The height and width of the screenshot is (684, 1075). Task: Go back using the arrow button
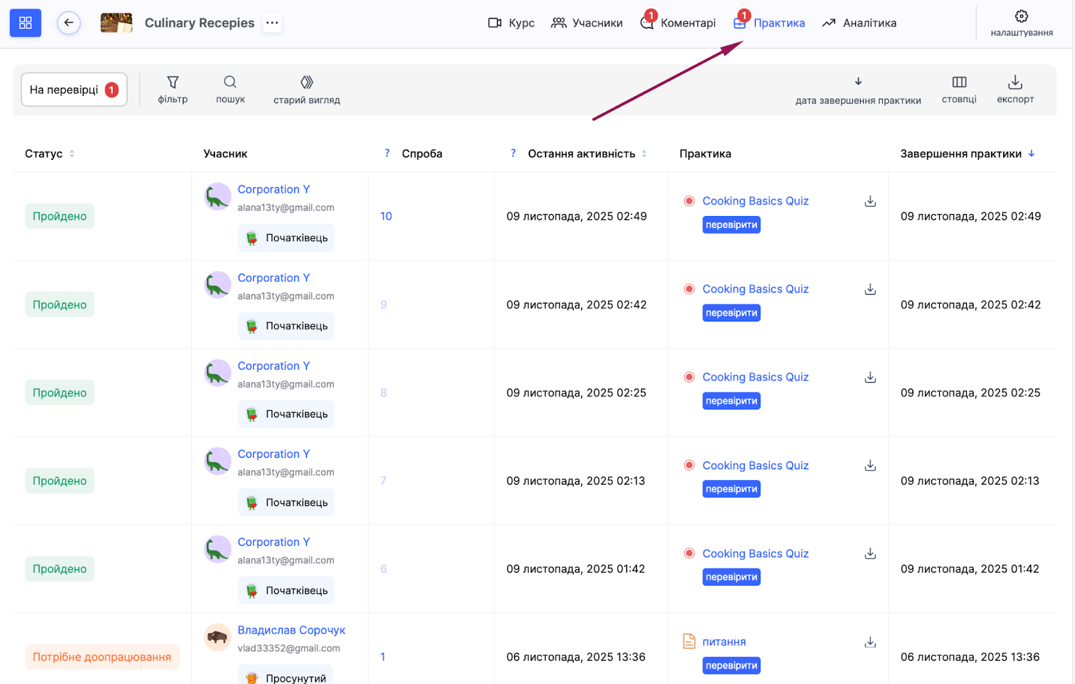pos(69,23)
